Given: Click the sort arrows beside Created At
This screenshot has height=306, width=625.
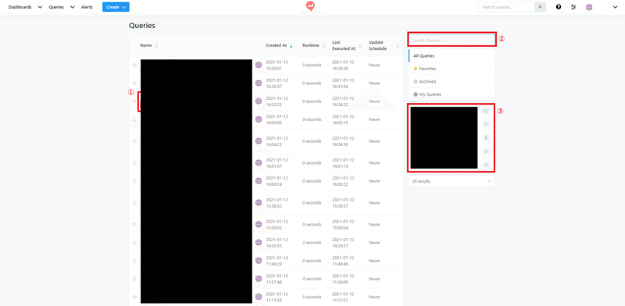Looking at the screenshot, I should pos(291,45).
